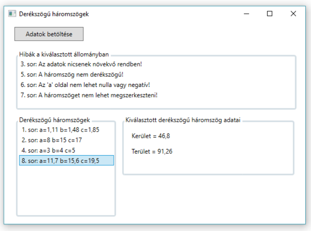The image size is (311, 231).
Task: Click the 'Kiválasztott derékszögű háromszög adatai' header
Action: click(x=183, y=120)
